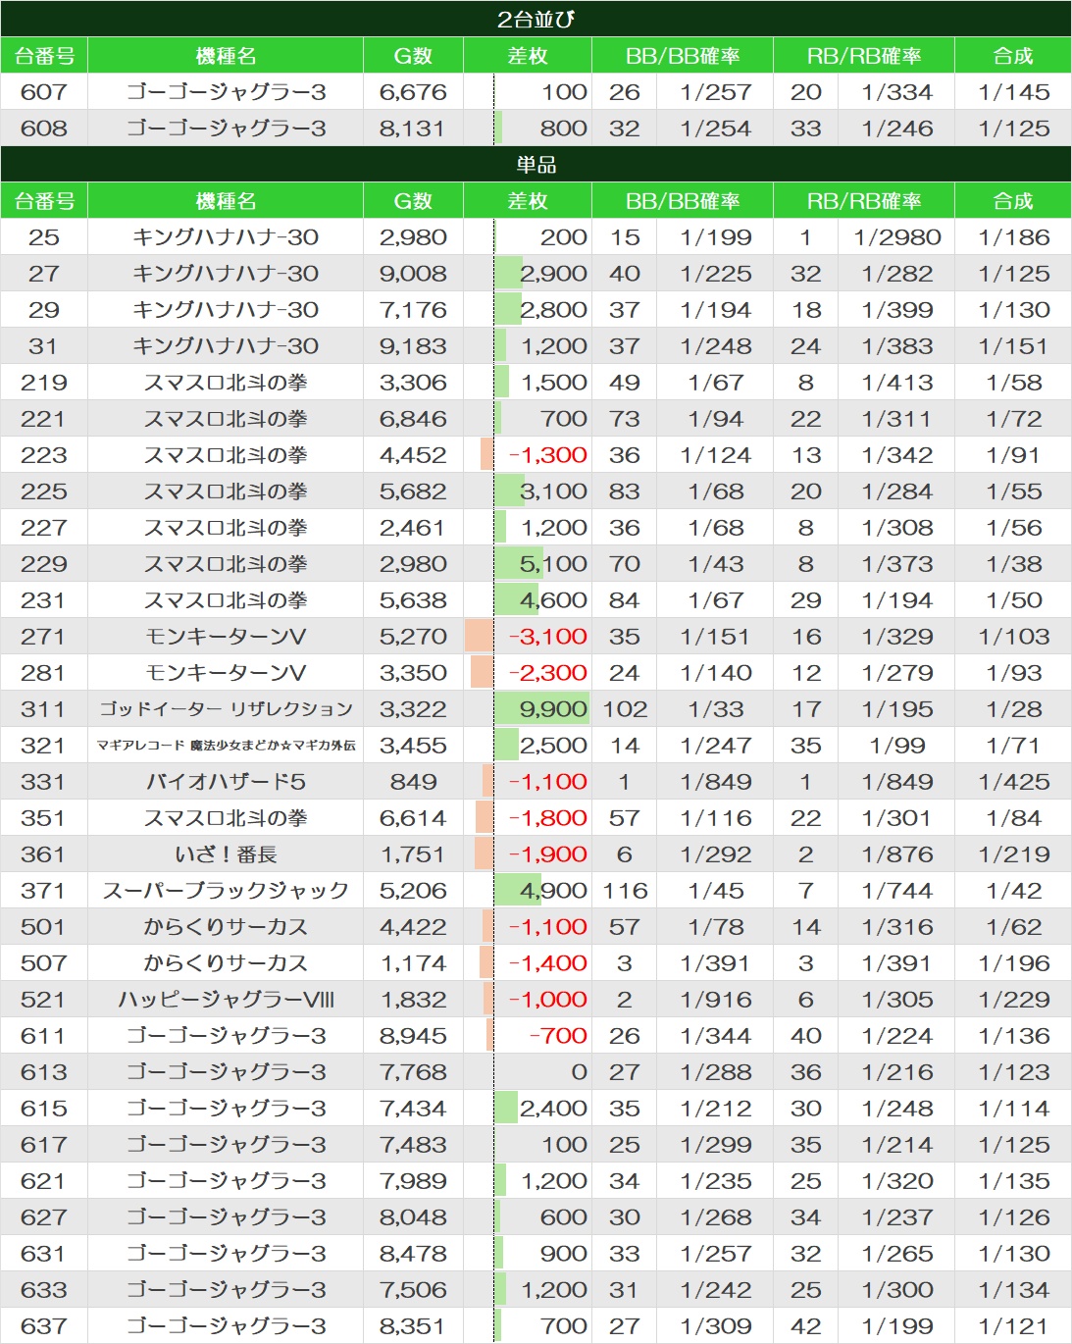Select the 3,100 difference bar cell
Image resolution: width=1072 pixels, height=1344 pixels.
pyautogui.click(x=528, y=491)
